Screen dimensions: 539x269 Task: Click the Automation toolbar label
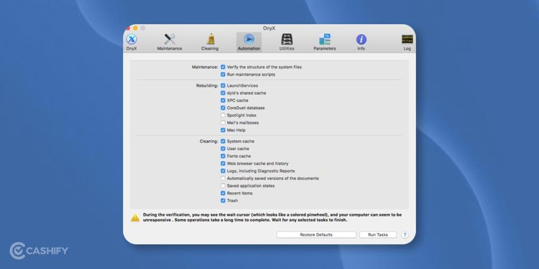(x=249, y=49)
